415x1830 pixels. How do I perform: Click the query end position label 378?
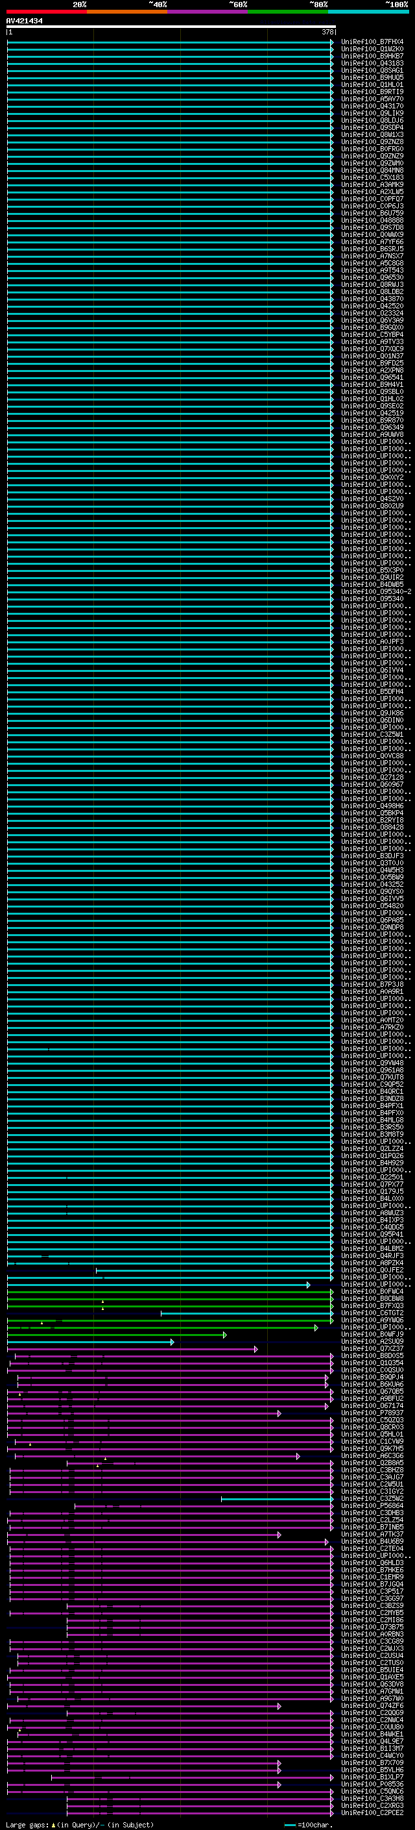327,32
